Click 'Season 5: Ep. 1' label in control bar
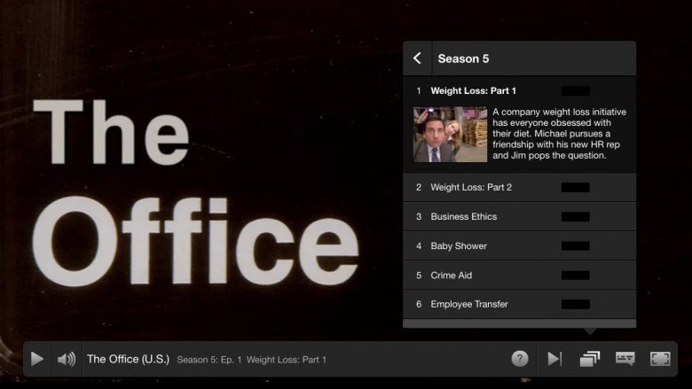Image resolution: width=692 pixels, height=389 pixels. 209,360
